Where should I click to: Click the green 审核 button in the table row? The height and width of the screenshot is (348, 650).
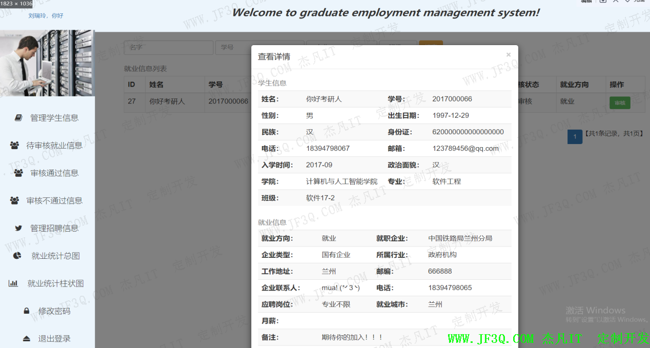pyautogui.click(x=620, y=103)
